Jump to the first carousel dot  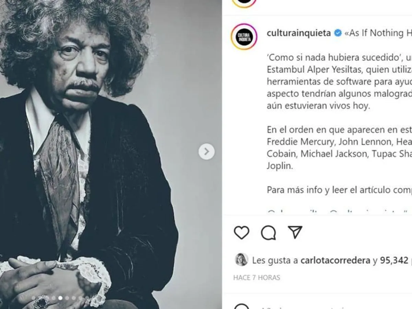(34, 298)
